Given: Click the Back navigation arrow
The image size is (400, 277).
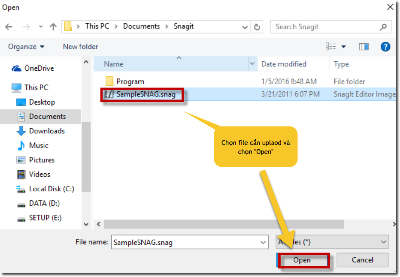Looking at the screenshot, I should [9, 27].
